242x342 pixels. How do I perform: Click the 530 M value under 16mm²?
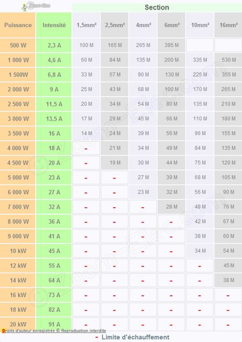(x=229, y=60)
